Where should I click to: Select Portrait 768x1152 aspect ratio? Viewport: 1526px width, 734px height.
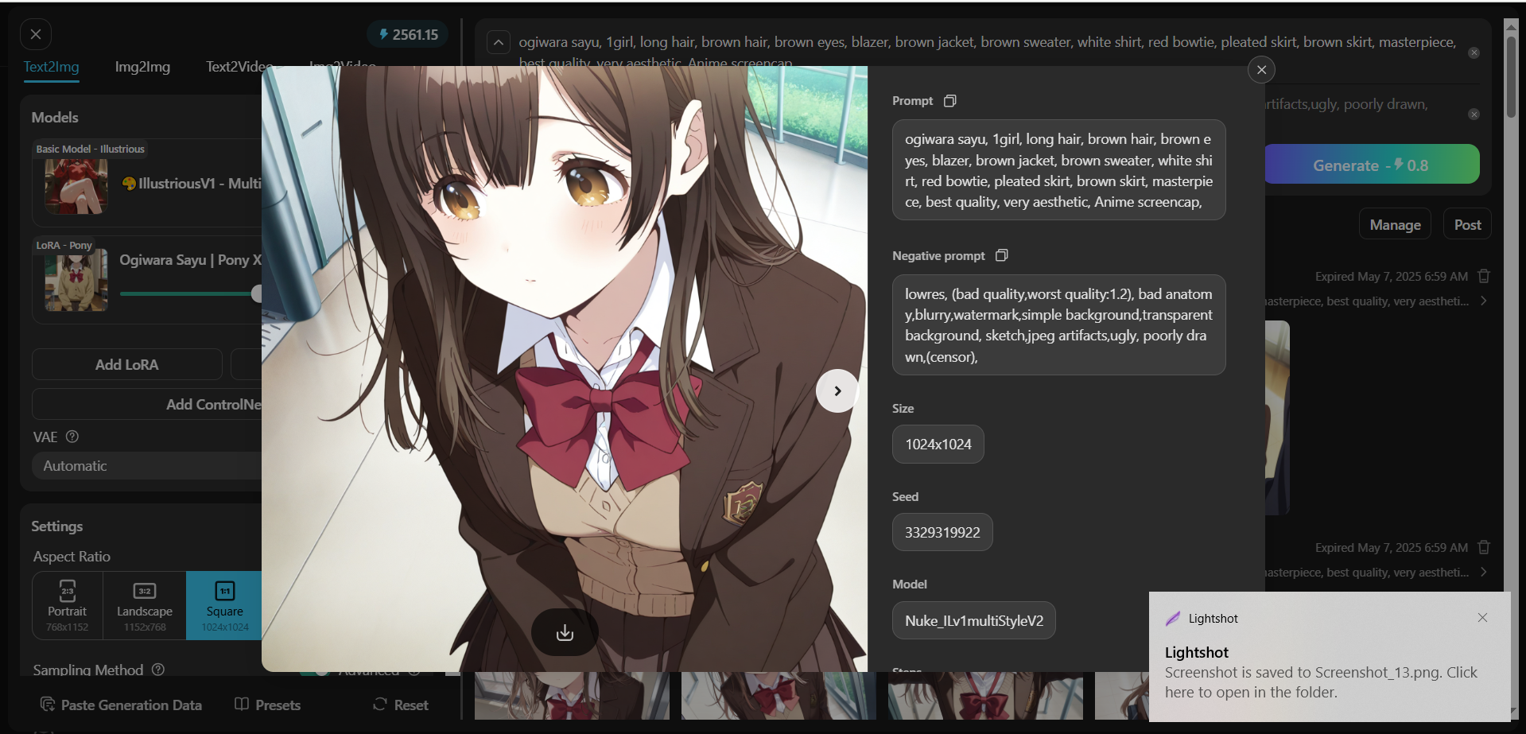point(67,605)
